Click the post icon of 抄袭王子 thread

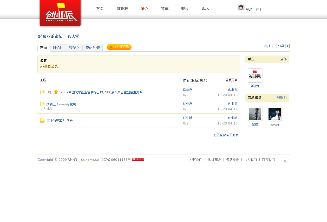[x=42, y=104]
